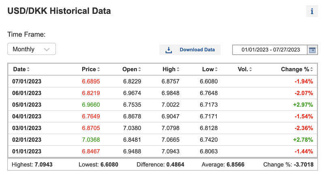Select the 07/01/2023 row date
This screenshot has height=175, width=324.
click(x=27, y=81)
